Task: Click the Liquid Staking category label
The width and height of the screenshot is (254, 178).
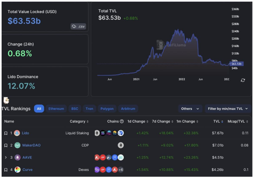Action: tap(77, 133)
